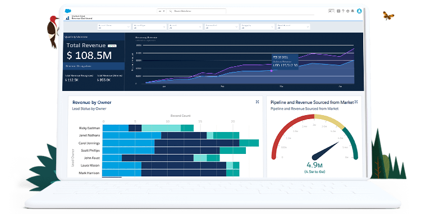Click the $ 855.0K deferred revenue value
The image size is (421, 214).
[x=104, y=80]
